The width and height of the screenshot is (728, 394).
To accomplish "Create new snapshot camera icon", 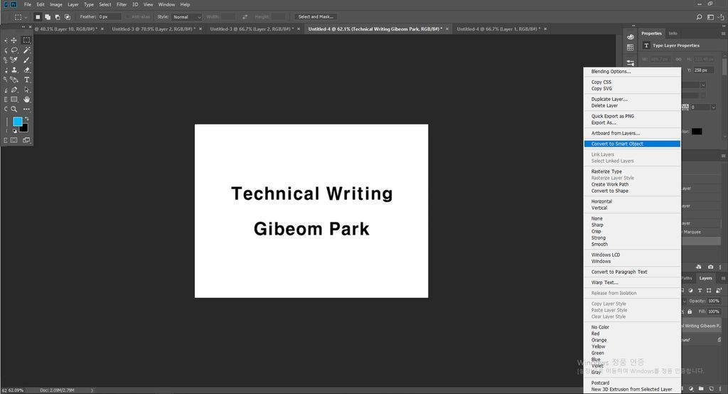I will click(x=710, y=267).
